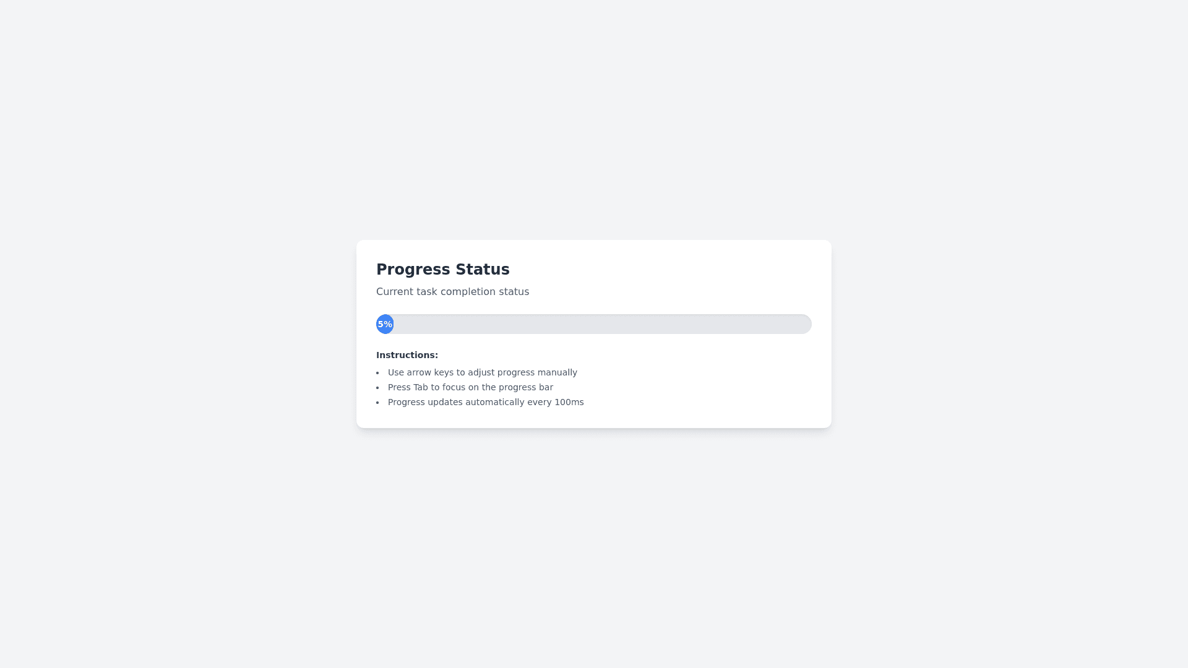Screen dimensions: 1188x668
Task: Click the "Instructions:" label
Action: (x=407, y=355)
